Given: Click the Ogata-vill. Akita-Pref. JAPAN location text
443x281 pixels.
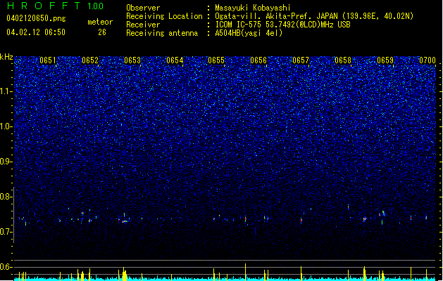Looking at the screenshot, I should [276, 16].
